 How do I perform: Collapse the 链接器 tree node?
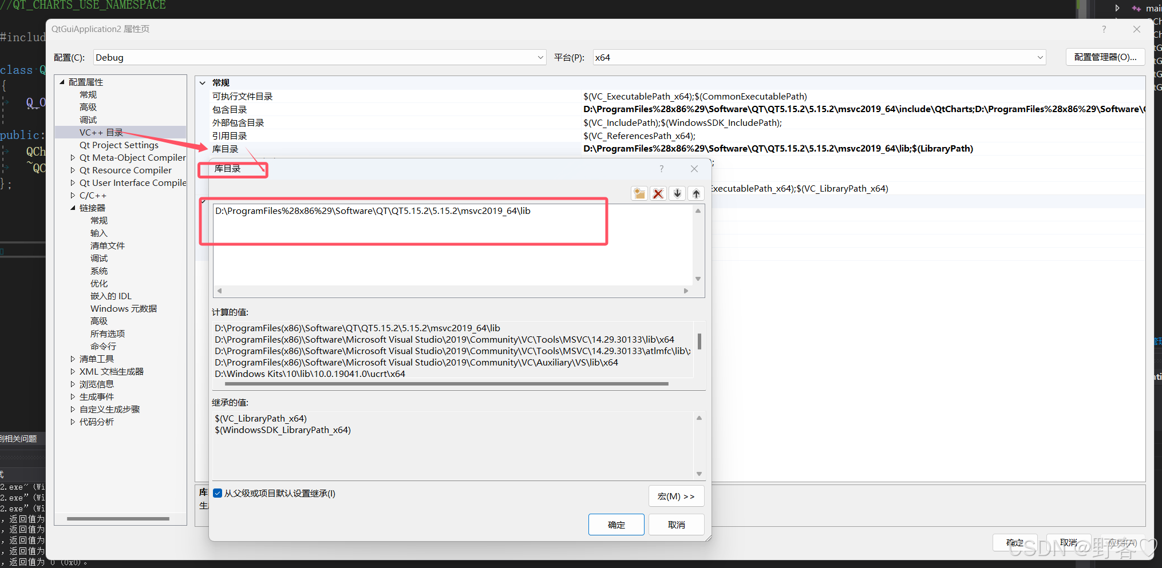73,208
